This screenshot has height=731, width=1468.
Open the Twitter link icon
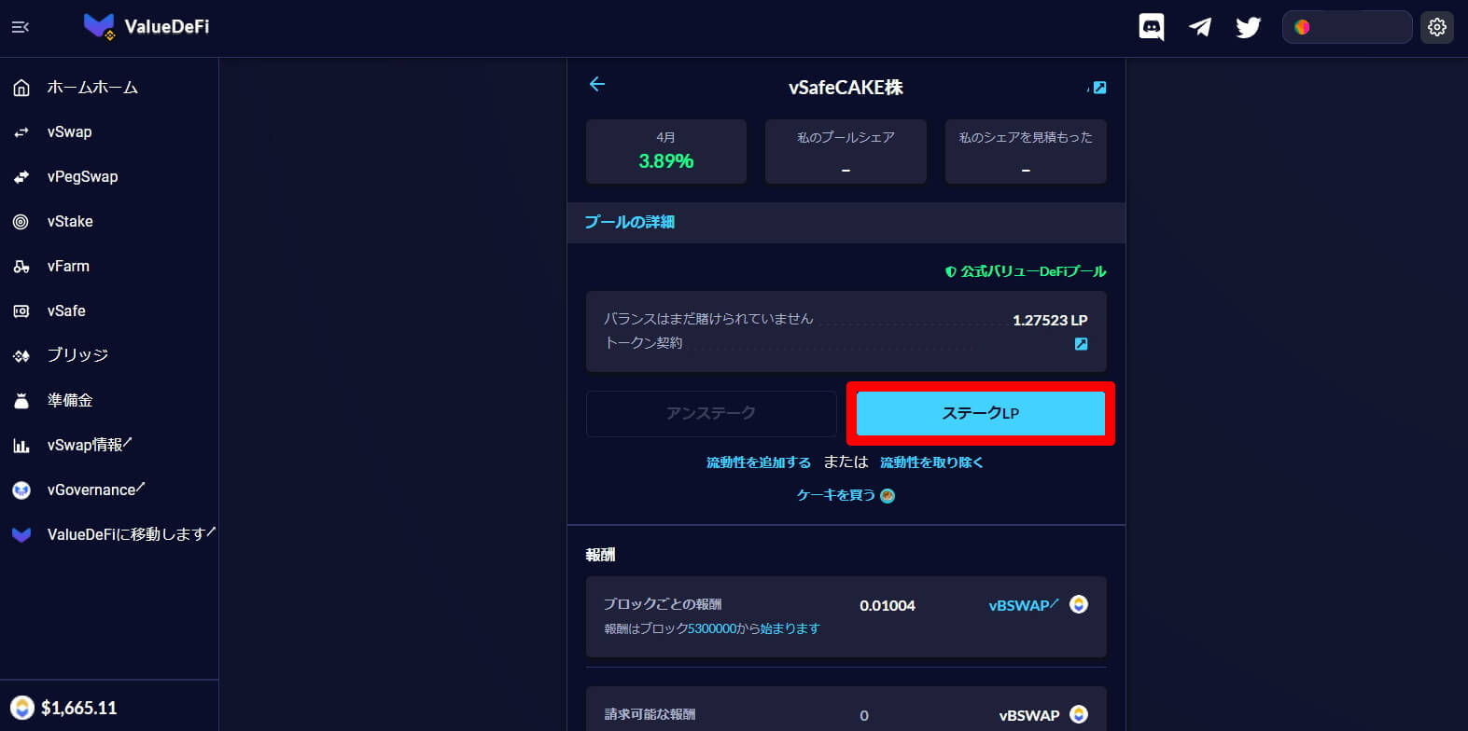click(x=1248, y=27)
